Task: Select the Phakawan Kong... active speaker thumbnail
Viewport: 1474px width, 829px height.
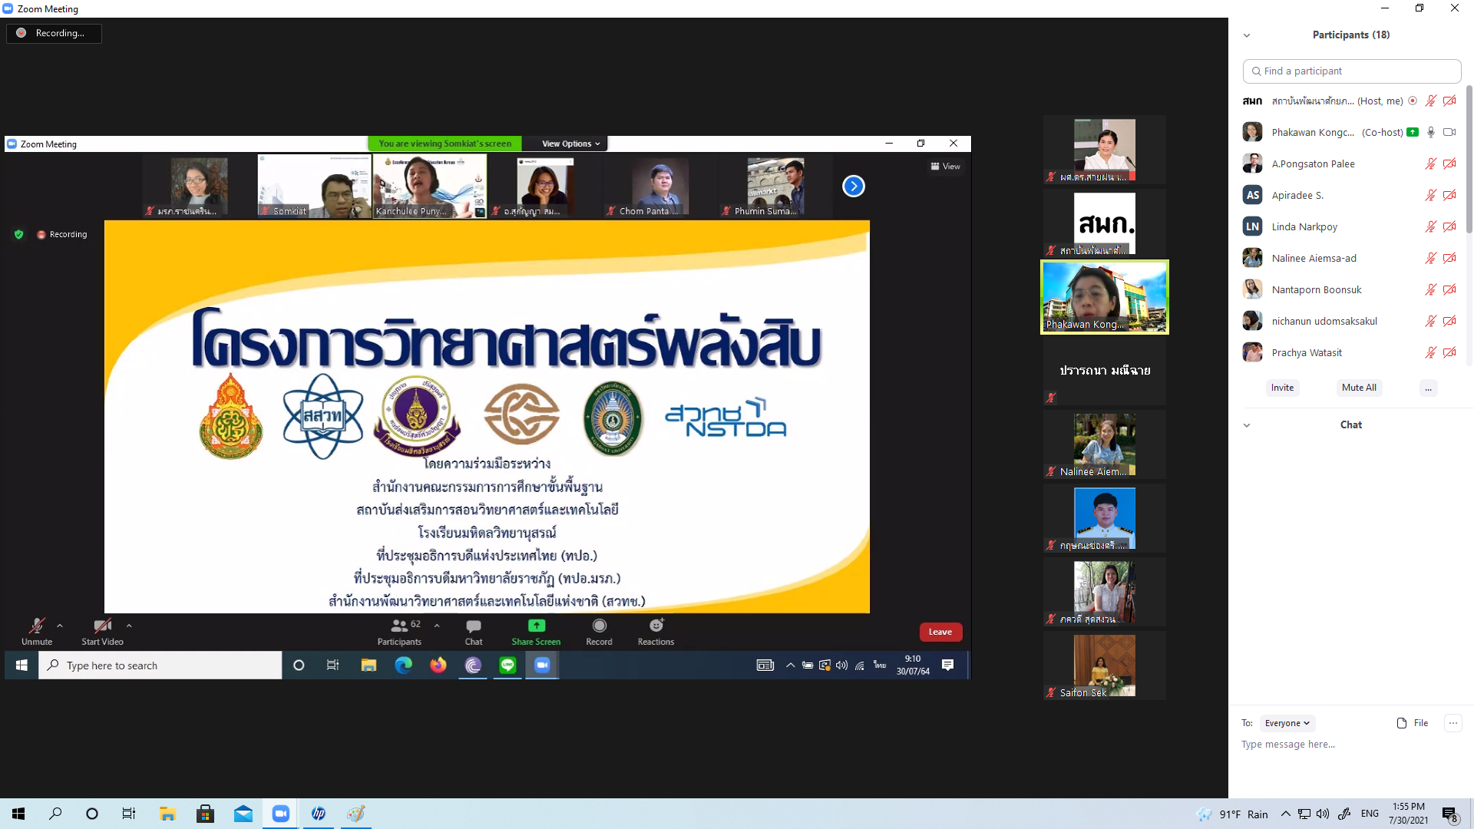Action: pyautogui.click(x=1104, y=298)
